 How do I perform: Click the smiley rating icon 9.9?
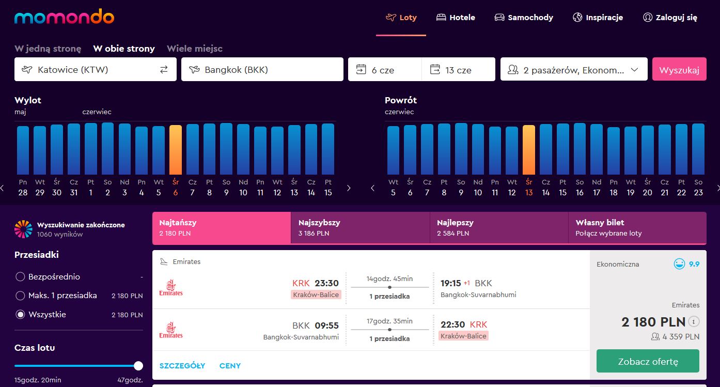[679, 264]
